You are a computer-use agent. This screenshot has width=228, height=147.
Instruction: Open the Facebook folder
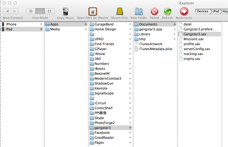(110, 133)
